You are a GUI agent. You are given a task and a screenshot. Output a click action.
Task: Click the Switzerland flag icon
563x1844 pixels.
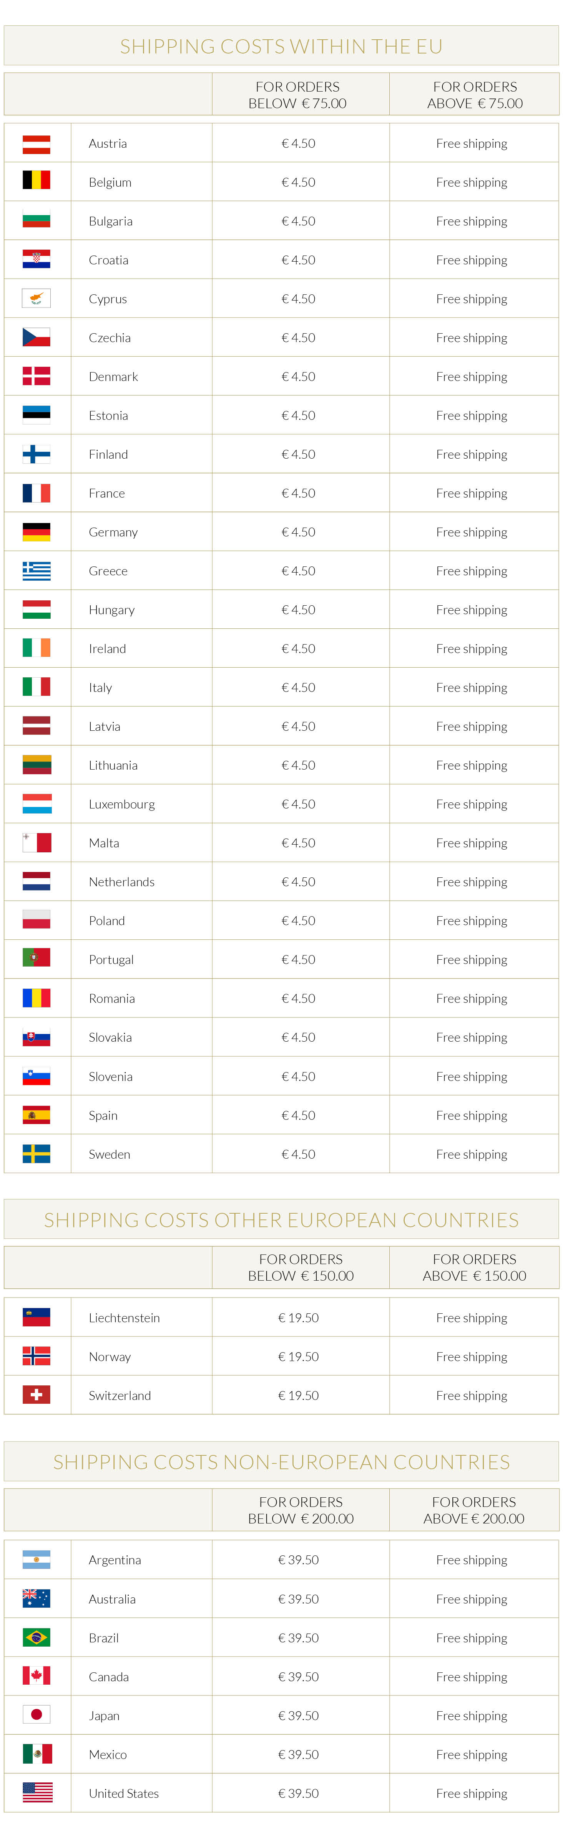(37, 1395)
